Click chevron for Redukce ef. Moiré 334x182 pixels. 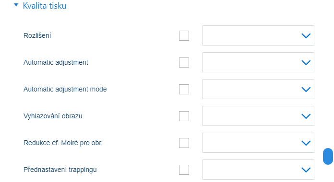pyautogui.click(x=306, y=143)
